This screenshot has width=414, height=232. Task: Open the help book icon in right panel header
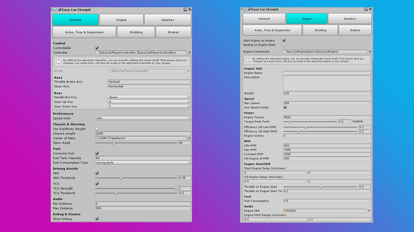366,9
